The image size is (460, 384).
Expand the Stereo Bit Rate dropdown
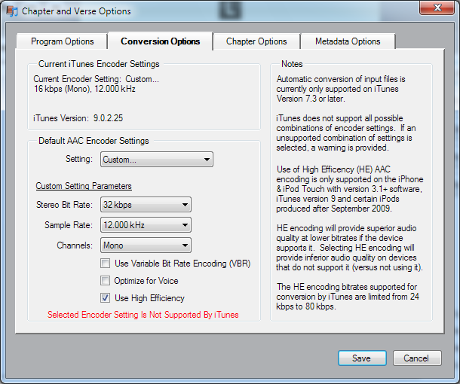pos(146,205)
